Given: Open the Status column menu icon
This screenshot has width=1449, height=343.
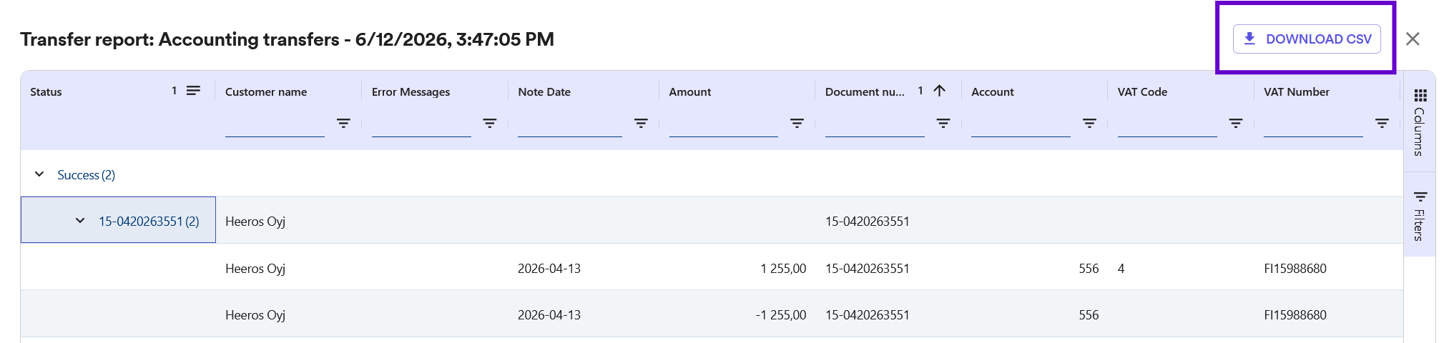Looking at the screenshot, I should [193, 91].
